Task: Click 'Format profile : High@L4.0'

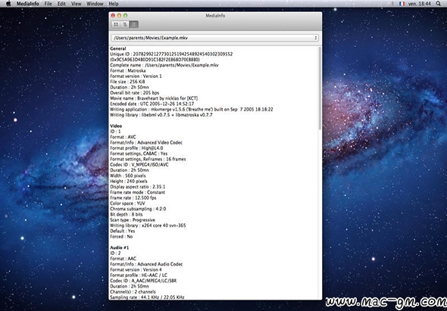Action: tap(136, 148)
